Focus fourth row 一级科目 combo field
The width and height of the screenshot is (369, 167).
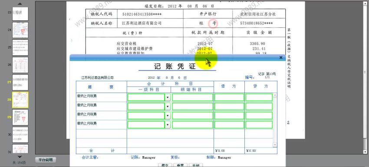pyautogui.click(x=146, y=125)
